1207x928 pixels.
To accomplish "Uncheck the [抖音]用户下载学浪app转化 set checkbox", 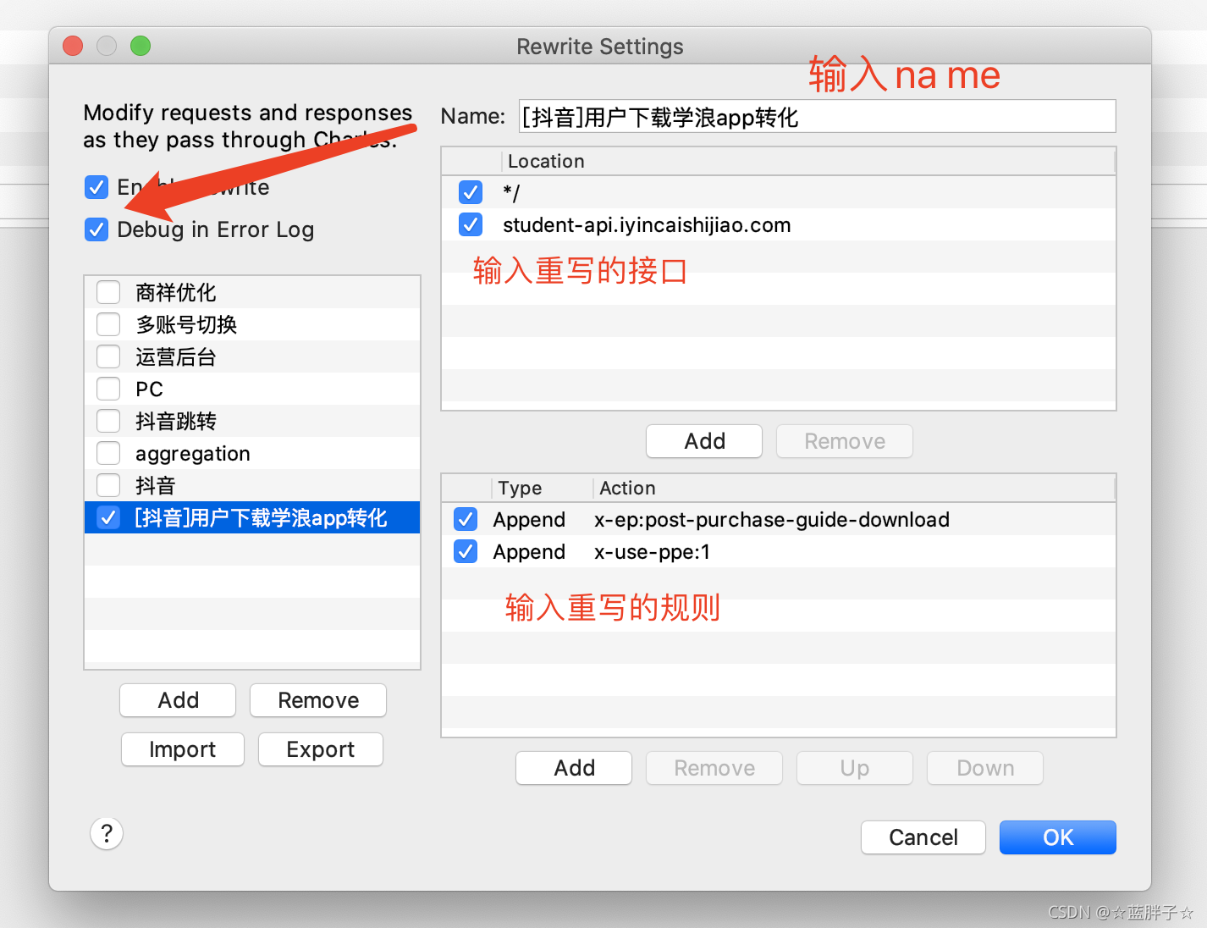I will coord(108,517).
